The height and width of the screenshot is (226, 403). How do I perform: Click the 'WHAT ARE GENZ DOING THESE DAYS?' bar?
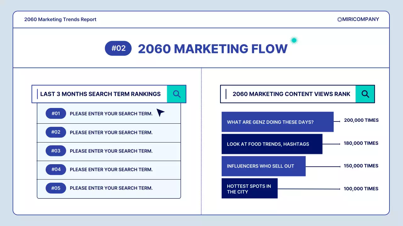(278, 122)
